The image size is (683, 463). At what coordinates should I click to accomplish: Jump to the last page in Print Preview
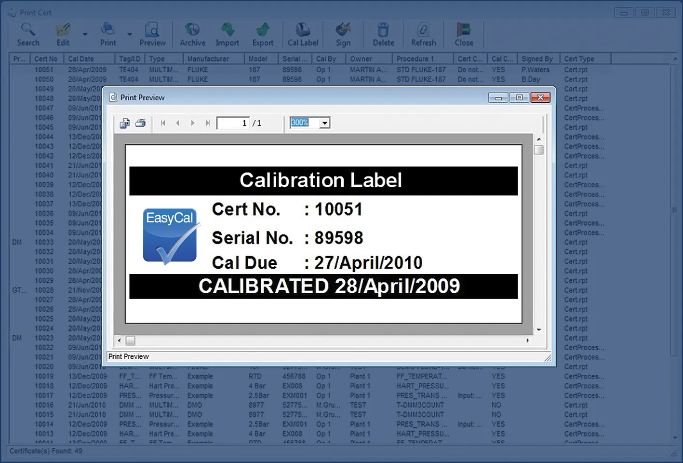(208, 123)
